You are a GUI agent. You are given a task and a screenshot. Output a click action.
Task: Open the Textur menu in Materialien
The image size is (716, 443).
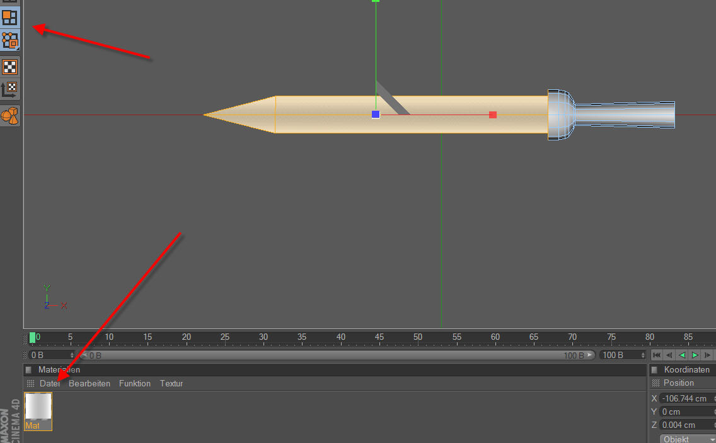pos(171,383)
